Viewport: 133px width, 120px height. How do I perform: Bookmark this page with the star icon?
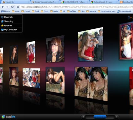pyautogui.click(x=18, y=7)
